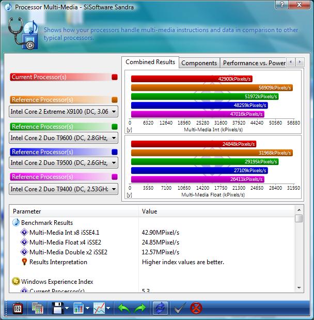Cancel with the red X icon
314x320 pixels.
pyautogui.click(x=196, y=308)
